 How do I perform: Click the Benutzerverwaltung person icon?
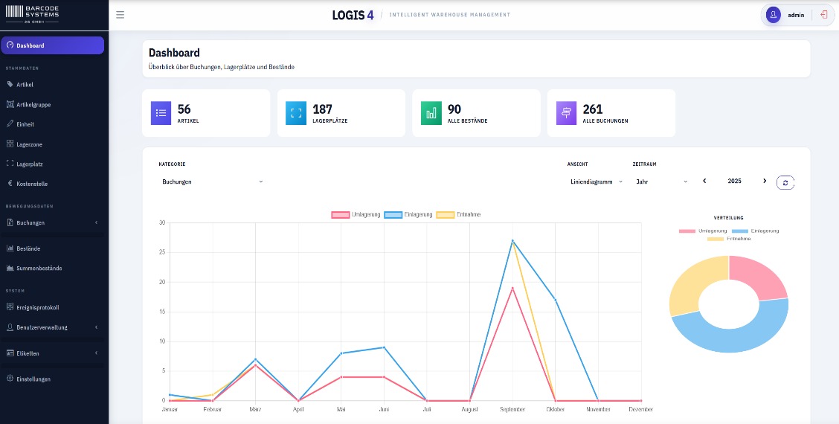tap(10, 327)
